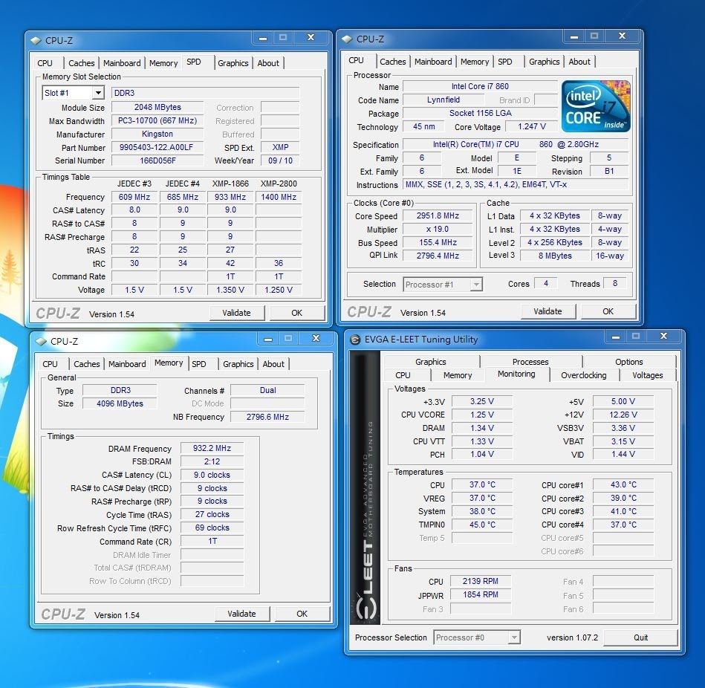The image size is (705, 688).
Task: Click OK in the processor window
Action: pyautogui.click(x=608, y=311)
